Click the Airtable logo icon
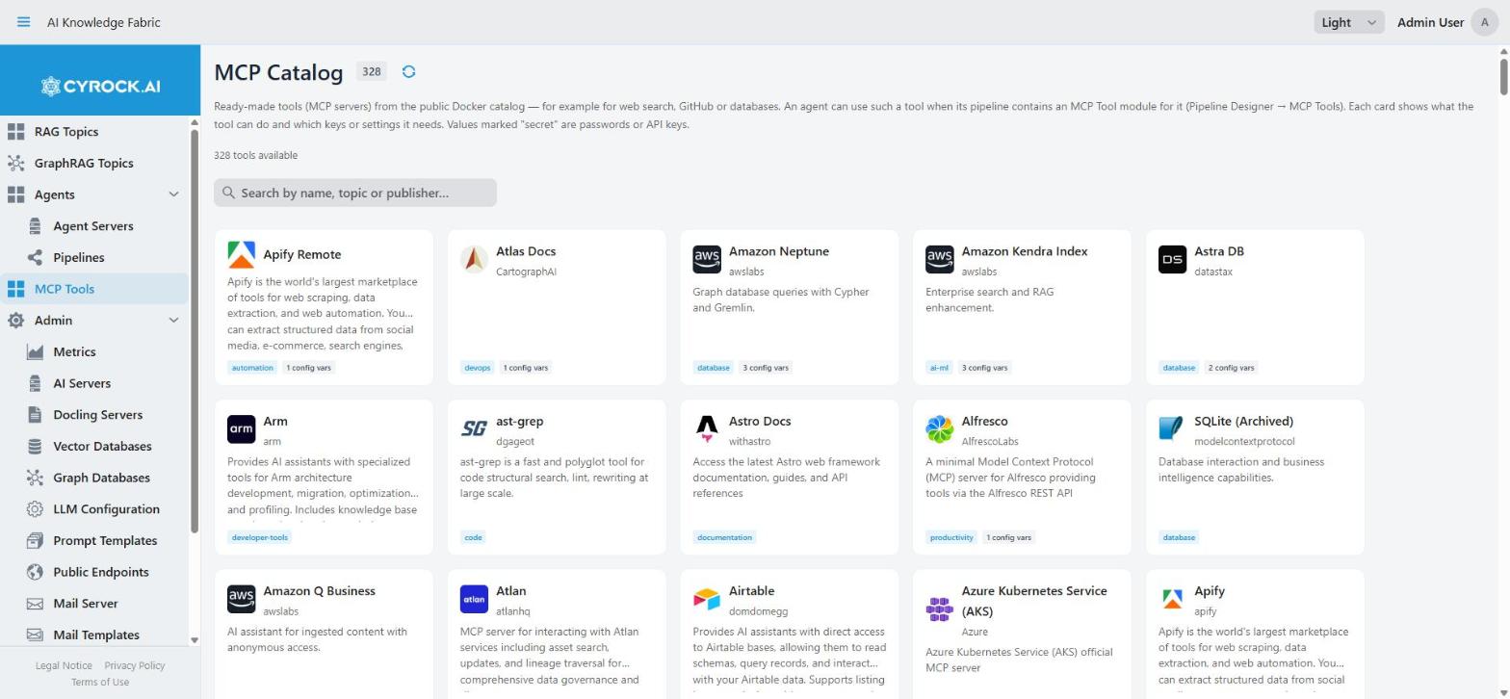This screenshot has height=699, width=1510. pyautogui.click(x=707, y=599)
